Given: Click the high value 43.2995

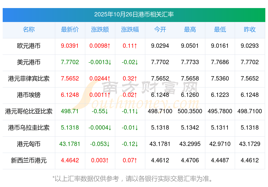Looking at the screenshot, I should click(x=190, y=144).
